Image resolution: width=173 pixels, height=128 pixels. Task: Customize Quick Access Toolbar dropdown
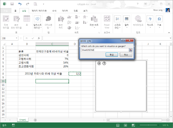coord(43,4)
